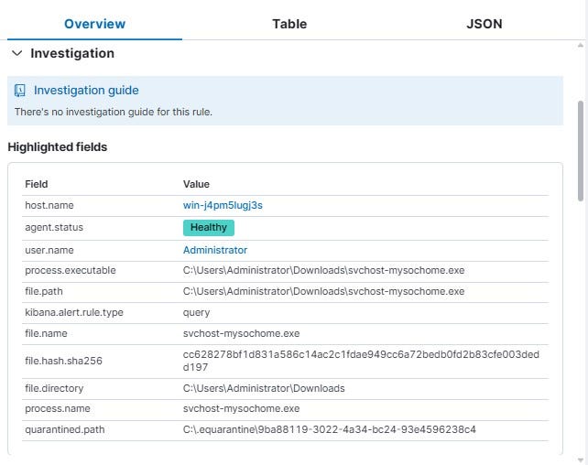Click the process.executable field label

click(x=71, y=271)
